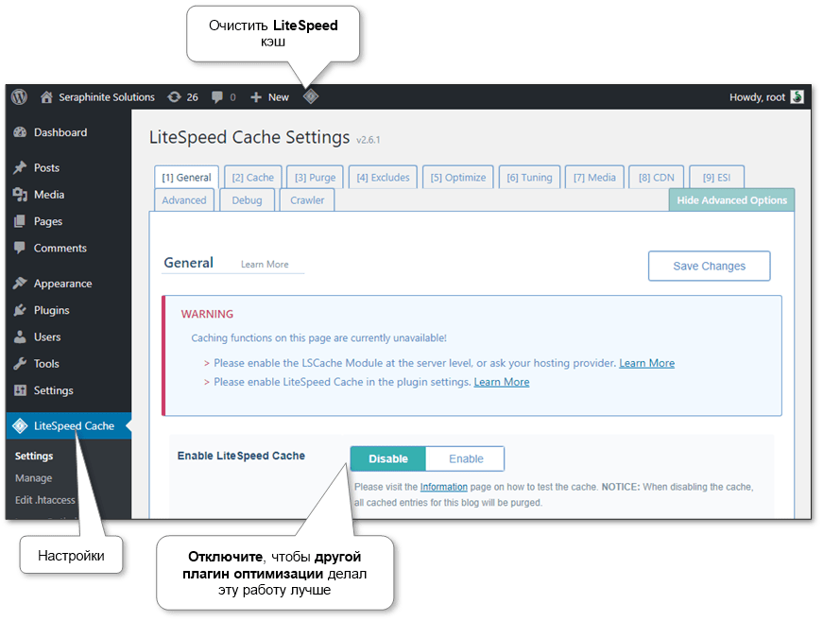Click the Plugins plug icon
Image resolution: width=823 pixels, height=621 pixels.
coord(20,310)
